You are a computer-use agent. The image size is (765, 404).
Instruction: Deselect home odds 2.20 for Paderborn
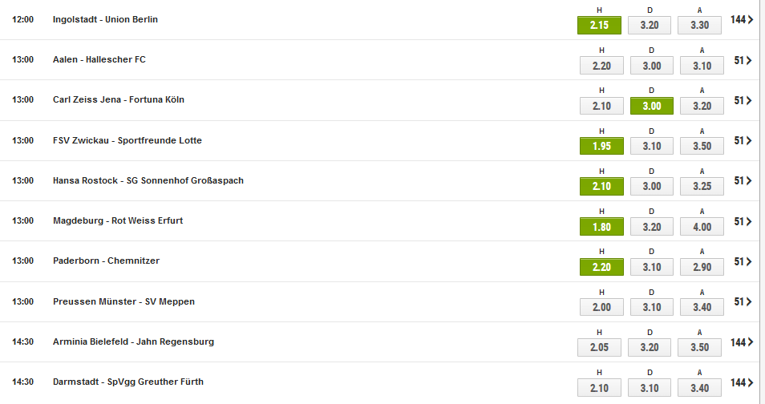[x=601, y=267]
